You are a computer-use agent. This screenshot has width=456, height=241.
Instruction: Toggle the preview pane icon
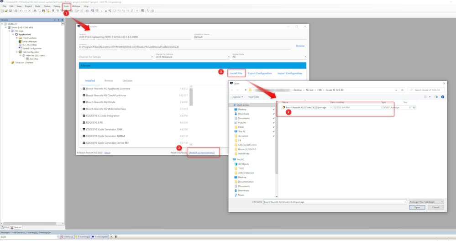coord(436,97)
